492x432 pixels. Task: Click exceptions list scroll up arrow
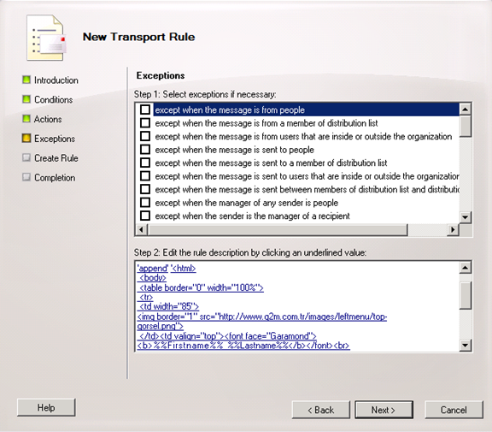click(x=466, y=109)
